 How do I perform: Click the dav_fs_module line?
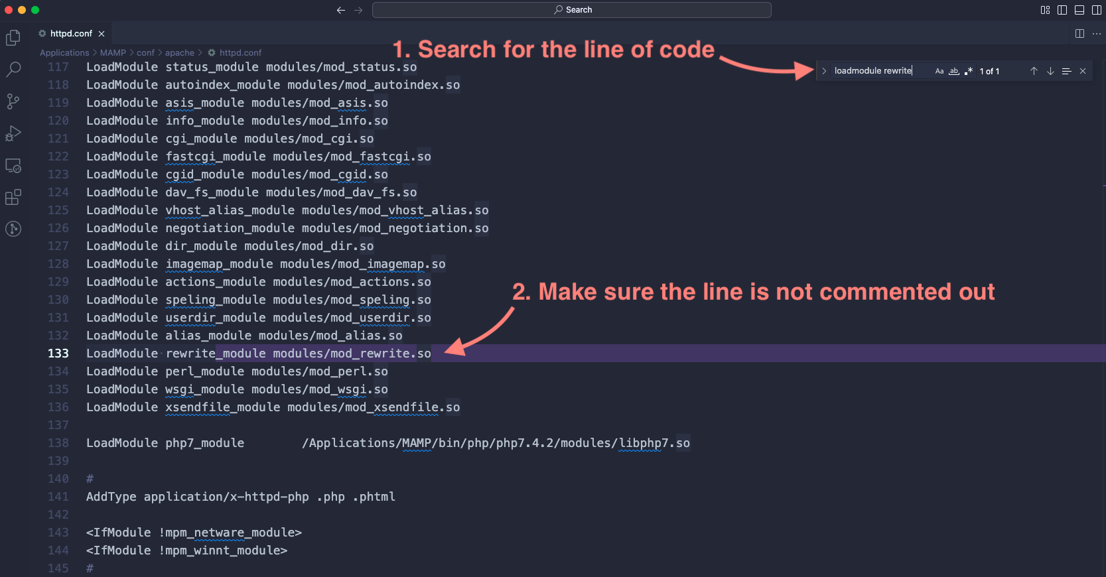click(x=251, y=192)
